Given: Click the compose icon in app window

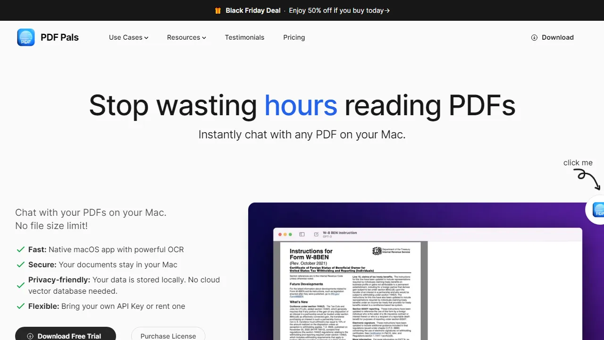Looking at the screenshot, I should pos(316,234).
